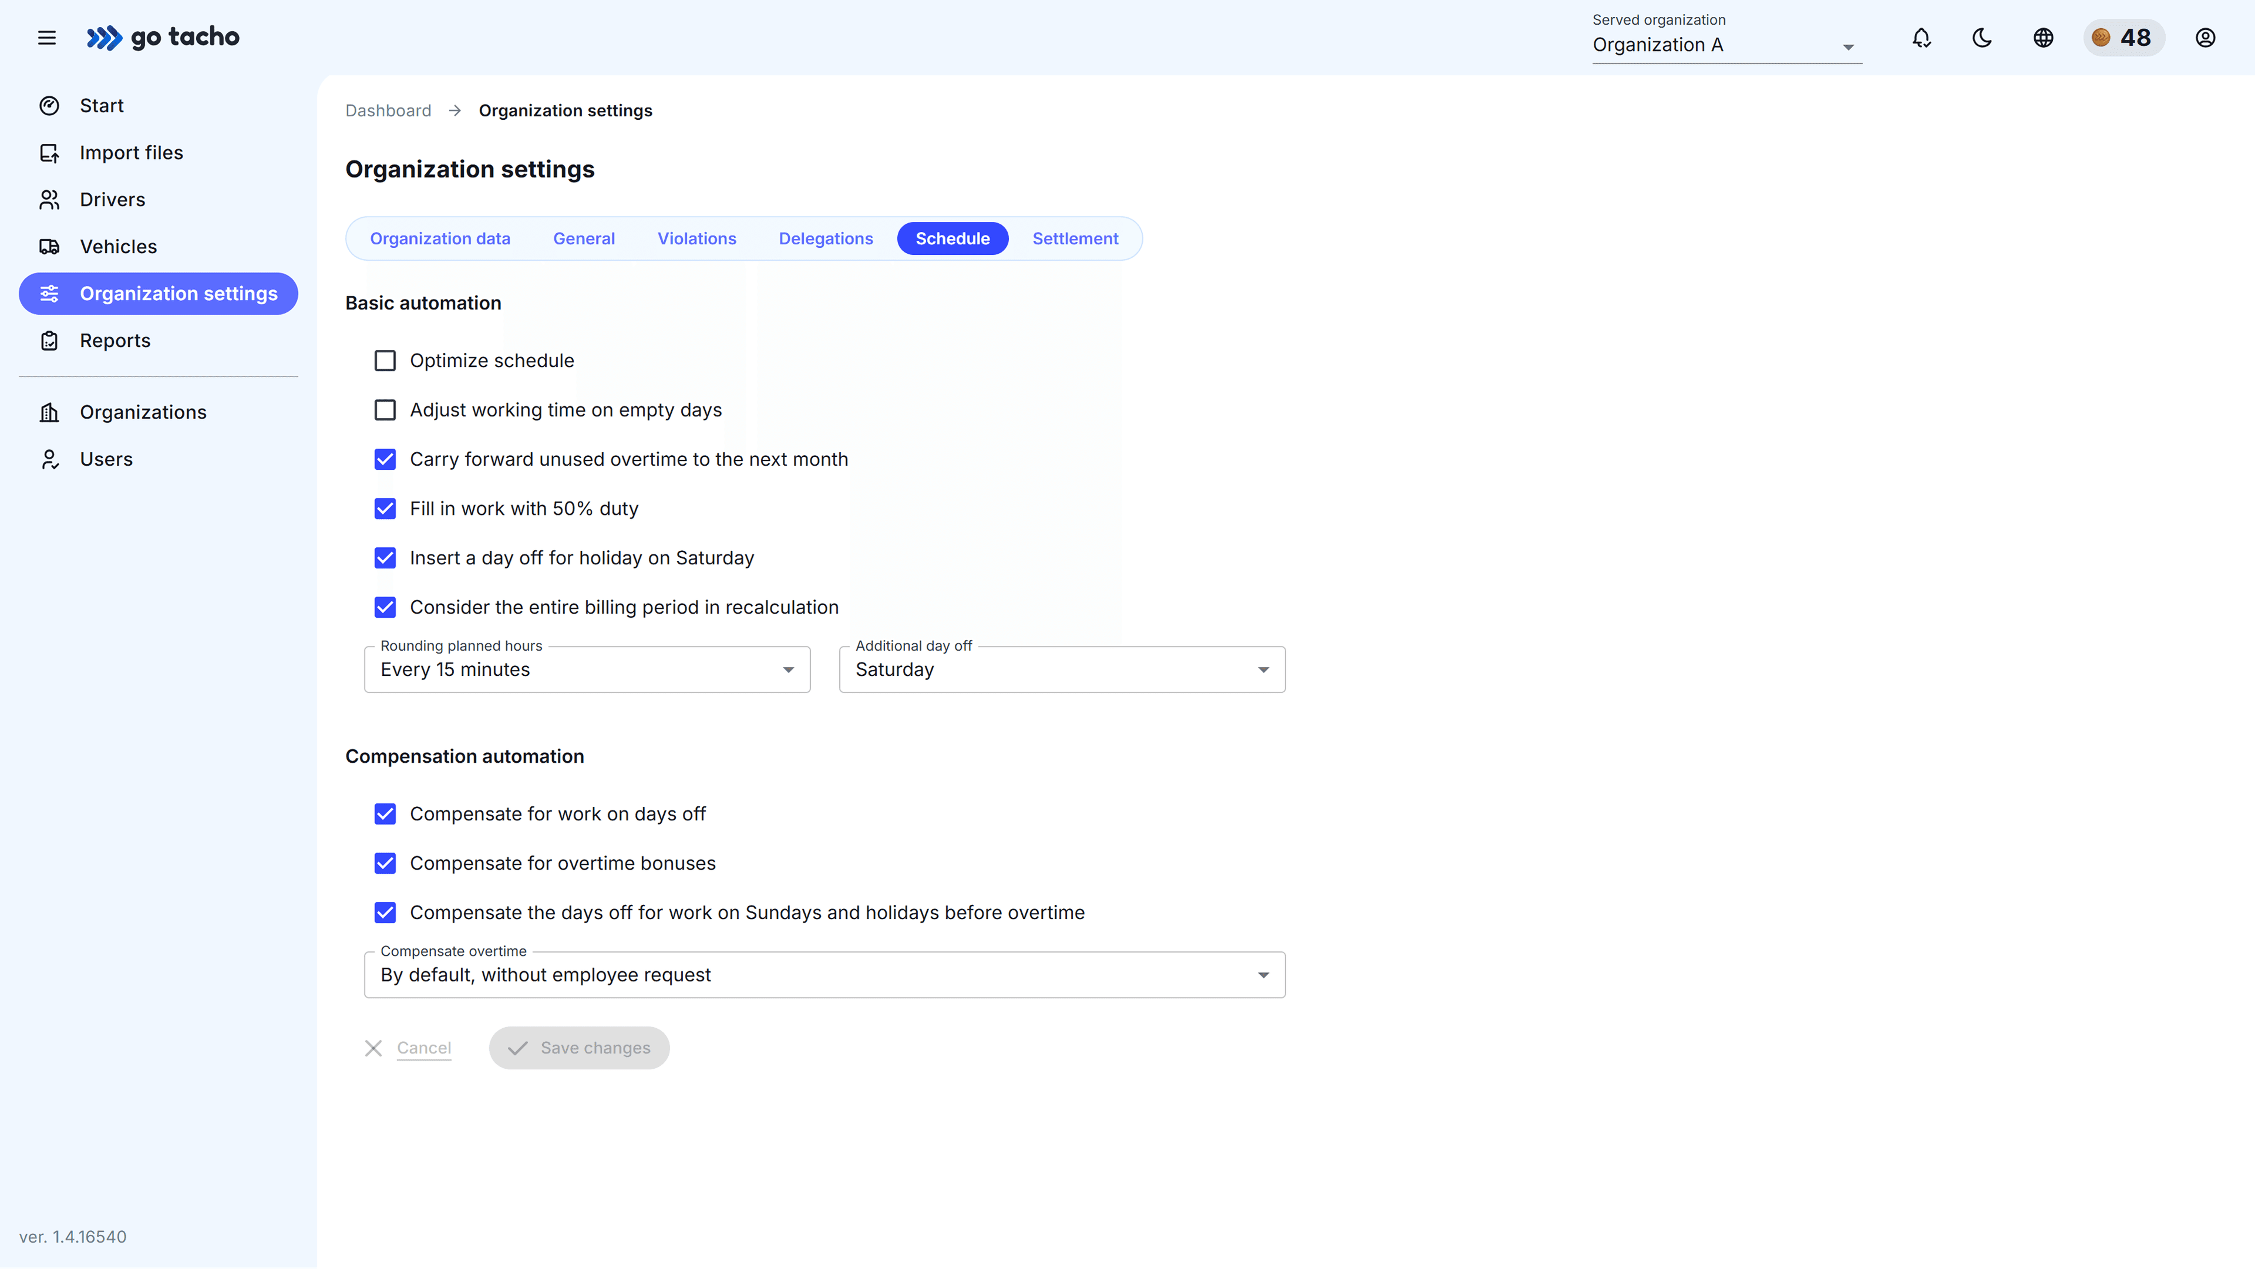The image size is (2255, 1269).
Task: Switch to the Settlement tab
Action: click(1075, 238)
